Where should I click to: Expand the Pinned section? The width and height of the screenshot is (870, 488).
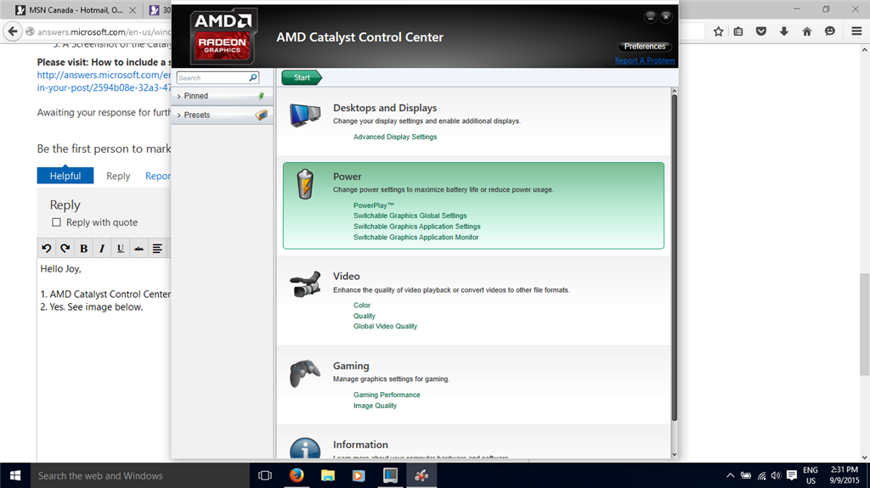coord(222,96)
